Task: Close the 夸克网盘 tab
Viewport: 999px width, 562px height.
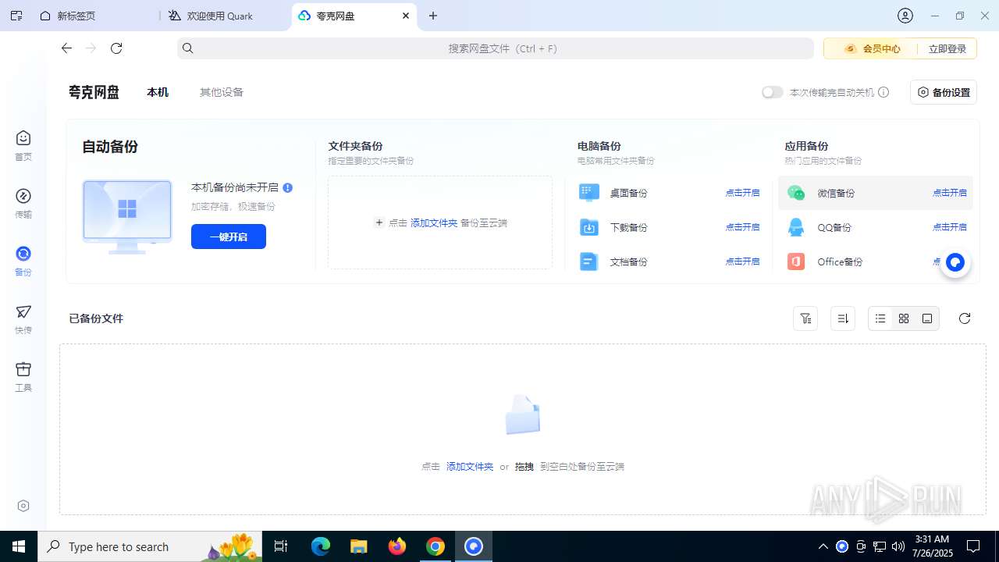Action: pyautogui.click(x=406, y=16)
